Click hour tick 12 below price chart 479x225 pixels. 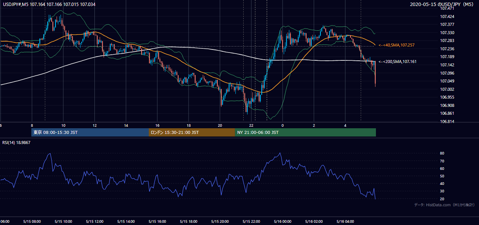tap(94, 126)
